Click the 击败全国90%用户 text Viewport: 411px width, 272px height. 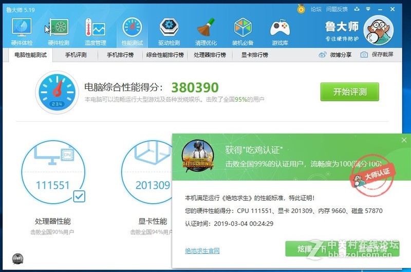[x=52, y=232]
